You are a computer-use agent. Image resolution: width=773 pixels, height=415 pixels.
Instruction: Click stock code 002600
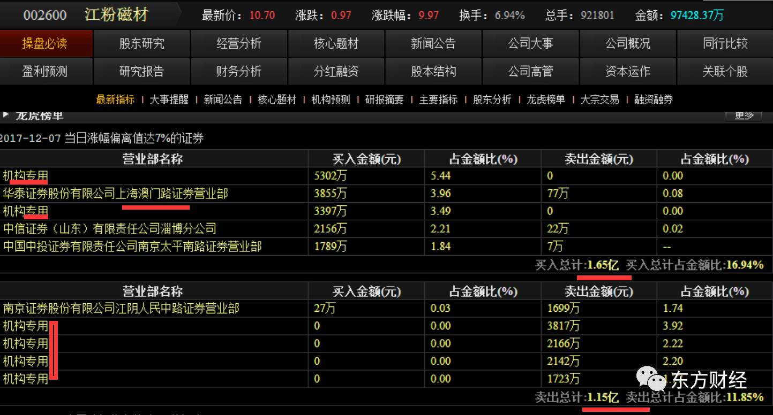[x=45, y=15]
